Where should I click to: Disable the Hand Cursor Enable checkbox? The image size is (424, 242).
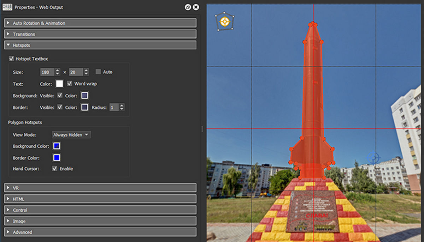[55, 169]
